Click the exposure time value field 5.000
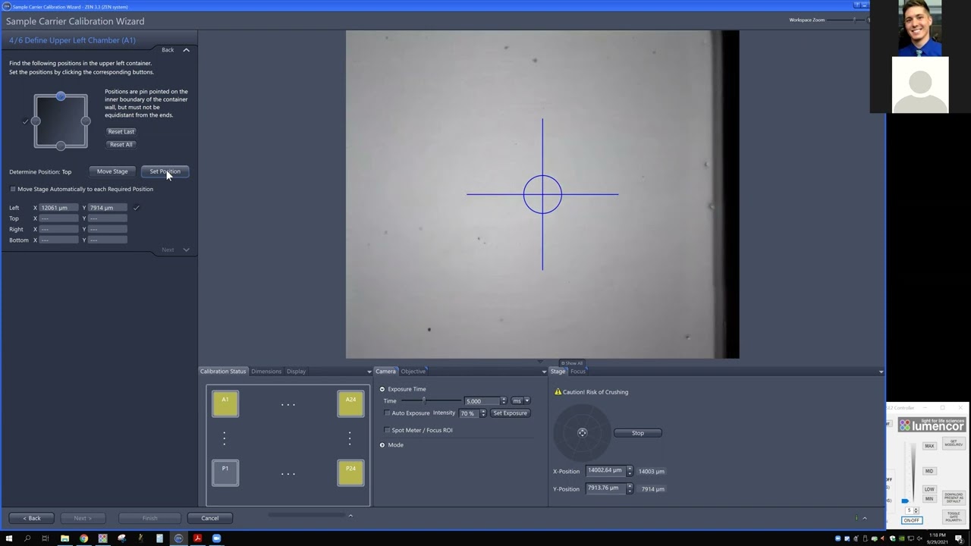 [482, 400]
